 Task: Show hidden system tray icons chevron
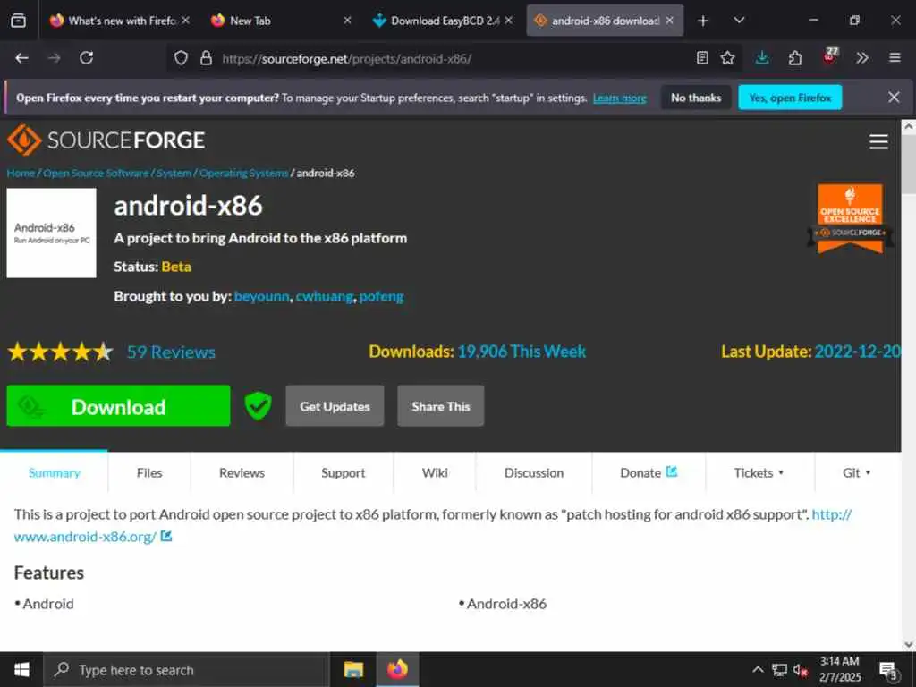point(758,669)
